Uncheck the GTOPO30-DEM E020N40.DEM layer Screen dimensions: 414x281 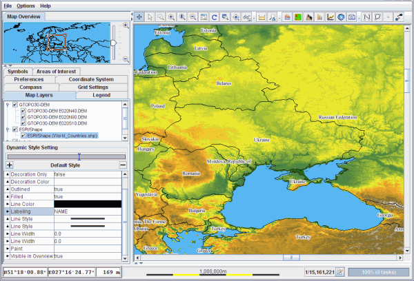23,111
